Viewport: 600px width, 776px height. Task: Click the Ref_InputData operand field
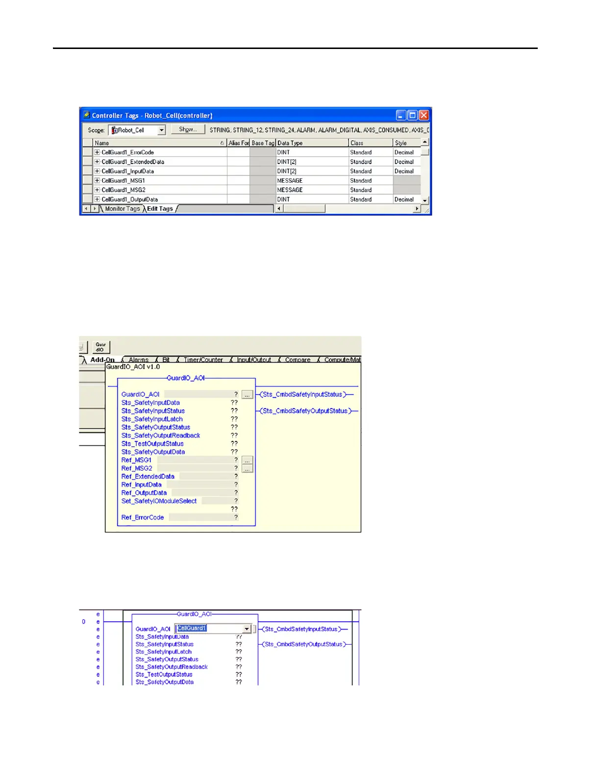pos(203,485)
